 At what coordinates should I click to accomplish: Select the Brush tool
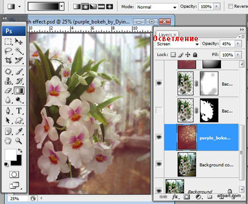point(19,71)
